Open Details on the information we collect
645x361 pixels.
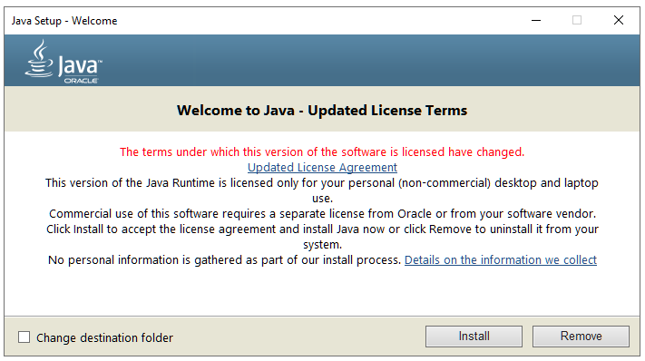click(501, 259)
